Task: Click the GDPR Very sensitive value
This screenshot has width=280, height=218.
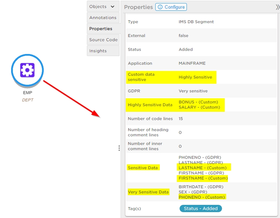Action: [x=193, y=91]
